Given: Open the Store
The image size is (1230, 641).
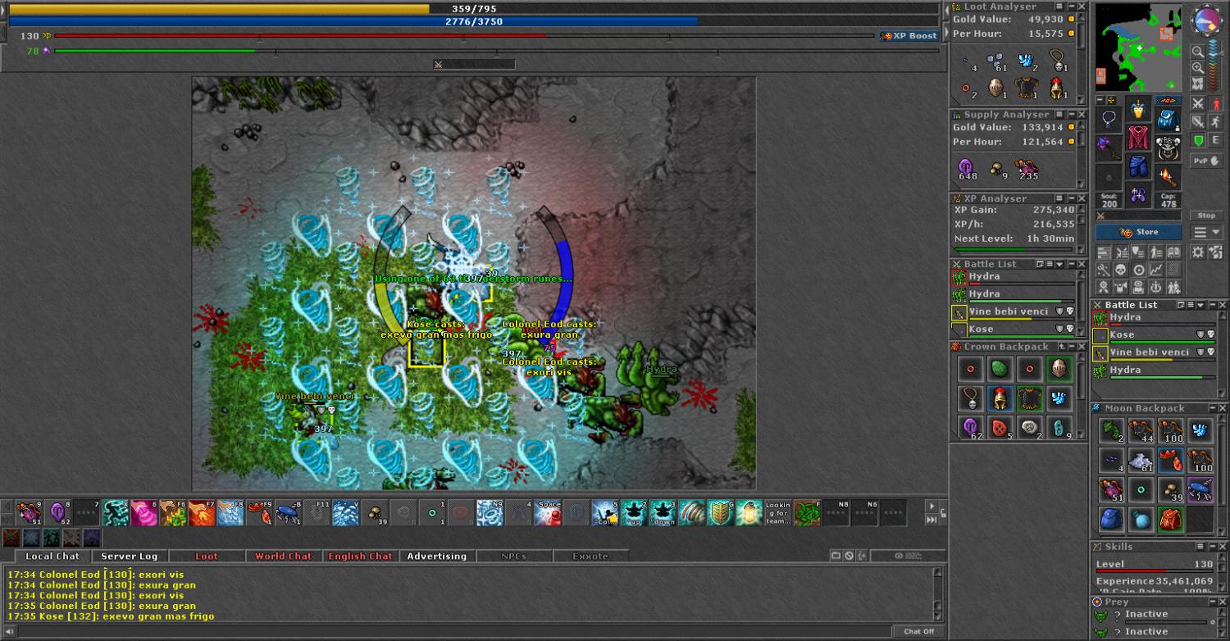Looking at the screenshot, I should pyautogui.click(x=1138, y=232).
